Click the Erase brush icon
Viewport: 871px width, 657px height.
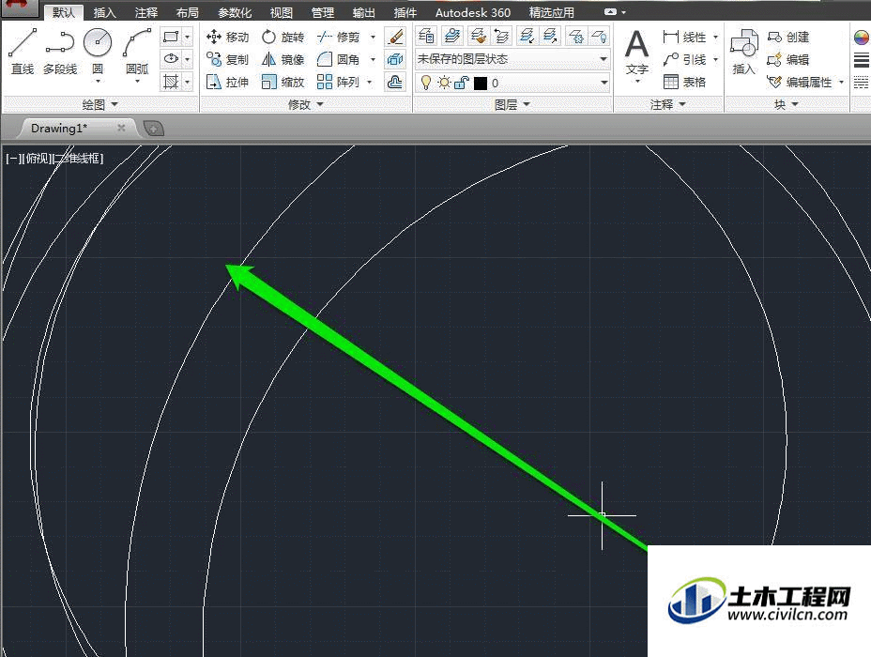[x=395, y=37]
